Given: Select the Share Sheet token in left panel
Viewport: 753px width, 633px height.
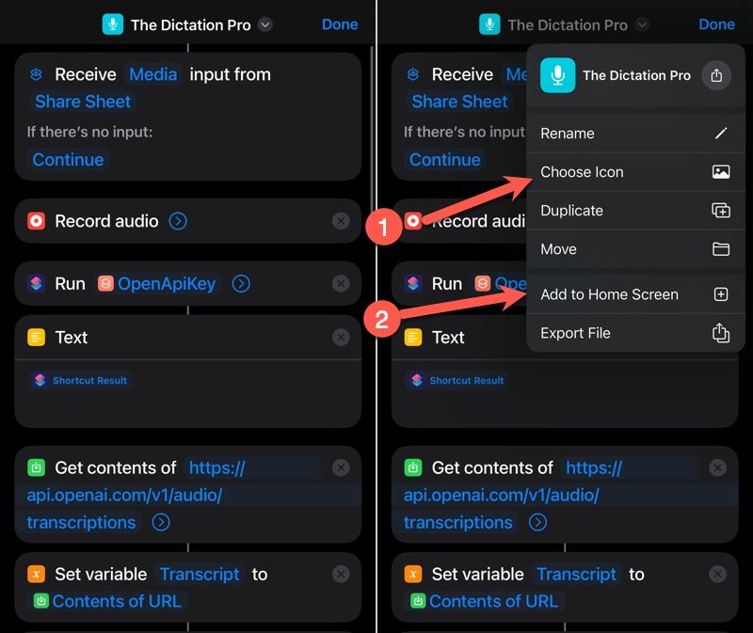Looking at the screenshot, I should (83, 102).
